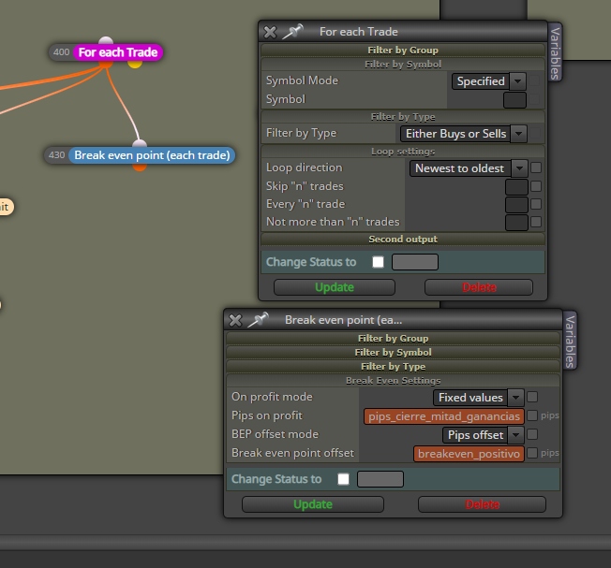
Task: Click the Skip "n" trades input field
Action: tap(516, 187)
